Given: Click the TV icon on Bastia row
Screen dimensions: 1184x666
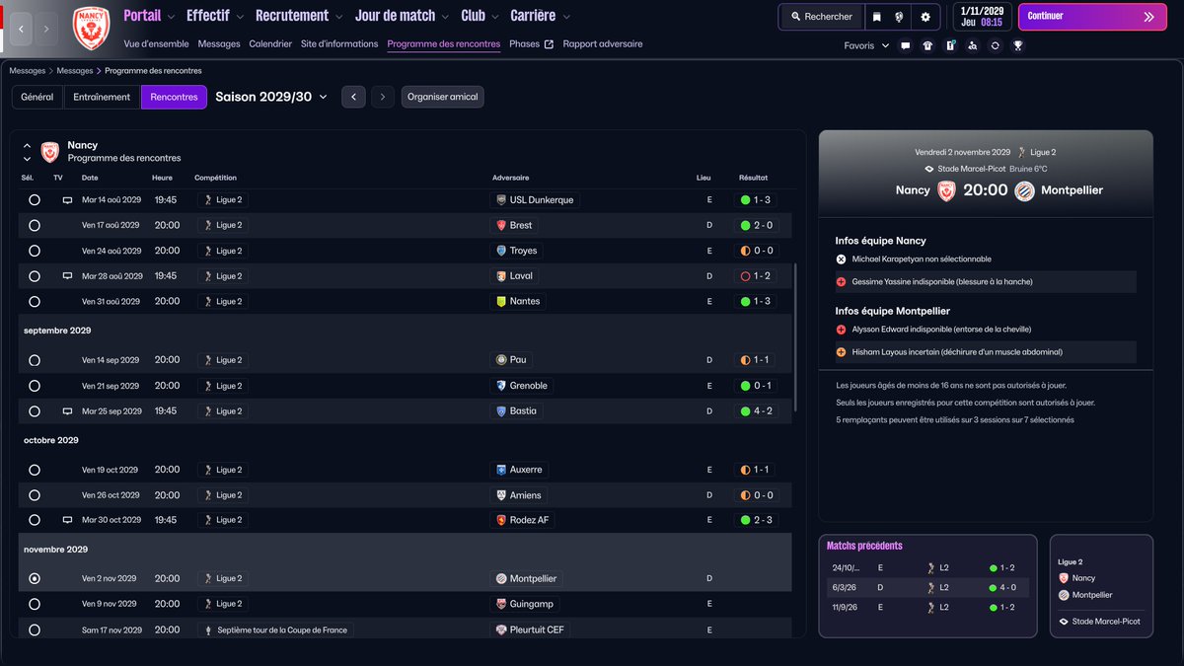Looking at the screenshot, I should [67, 410].
